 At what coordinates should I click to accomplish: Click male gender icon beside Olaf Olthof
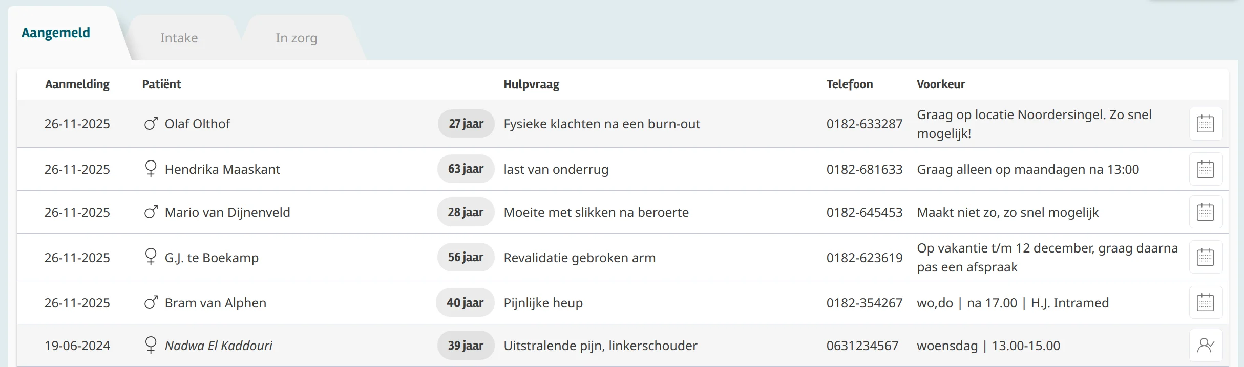coord(151,124)
